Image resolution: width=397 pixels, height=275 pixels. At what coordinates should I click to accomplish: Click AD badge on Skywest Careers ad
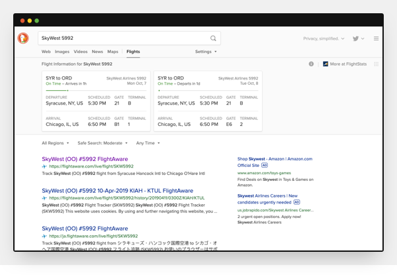coord(296,202)
